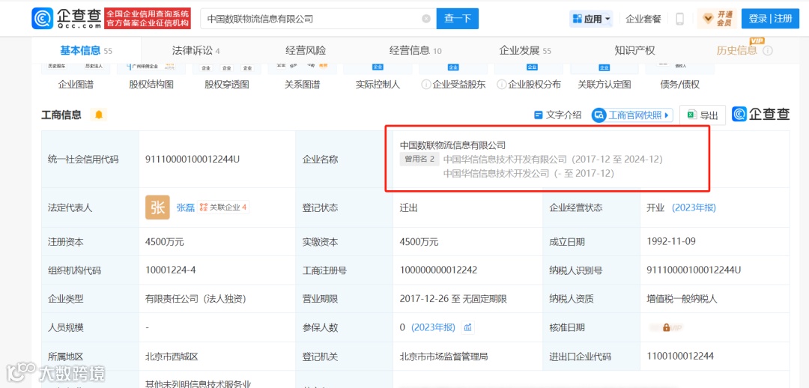809x388 pixels.
Task: Select the 4500万元 registered capital value
Action: point(165,241)
